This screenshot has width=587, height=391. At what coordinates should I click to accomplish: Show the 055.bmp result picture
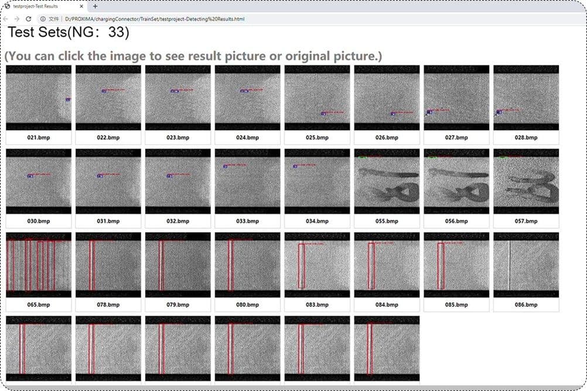(x=387, y=181)
